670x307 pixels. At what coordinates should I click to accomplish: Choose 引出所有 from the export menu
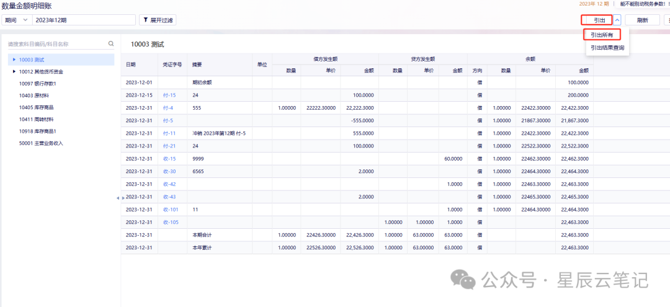(602, 35)
